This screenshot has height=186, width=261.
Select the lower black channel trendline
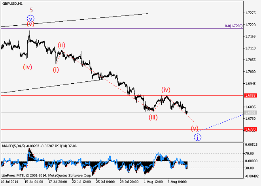tap(53, 86)
